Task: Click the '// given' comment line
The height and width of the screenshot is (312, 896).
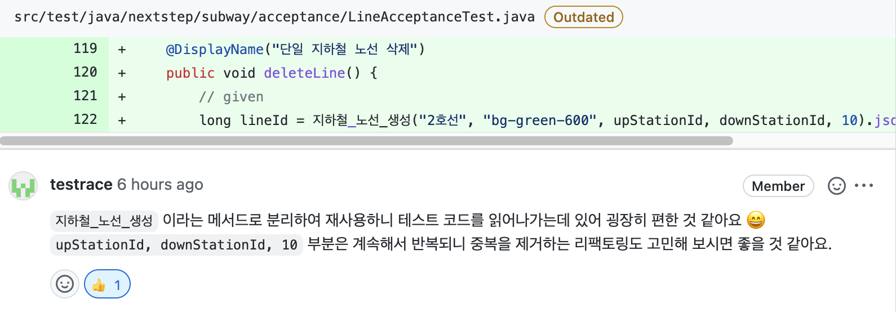Action: 231,97
